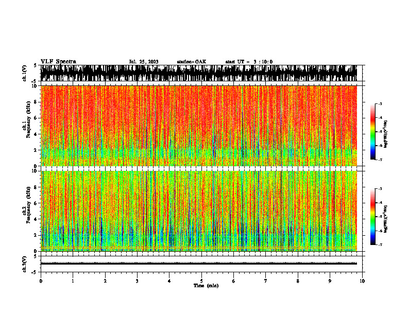The image size is (408, 315).
Task: Click the ch.1 frequency tick label "8"
Action: pyautogui.click(x=36, y=102)
